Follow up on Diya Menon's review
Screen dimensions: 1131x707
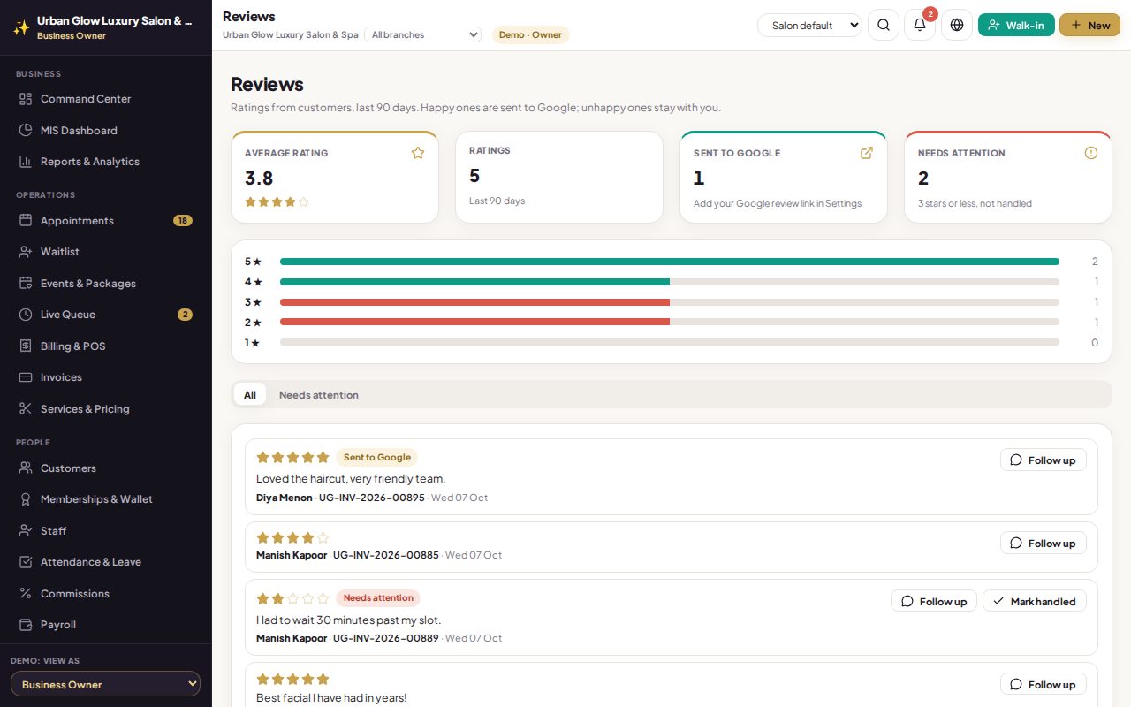pyautogui.click(x=1044, y=460)
